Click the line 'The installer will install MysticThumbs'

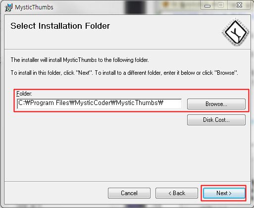point(80,60)
